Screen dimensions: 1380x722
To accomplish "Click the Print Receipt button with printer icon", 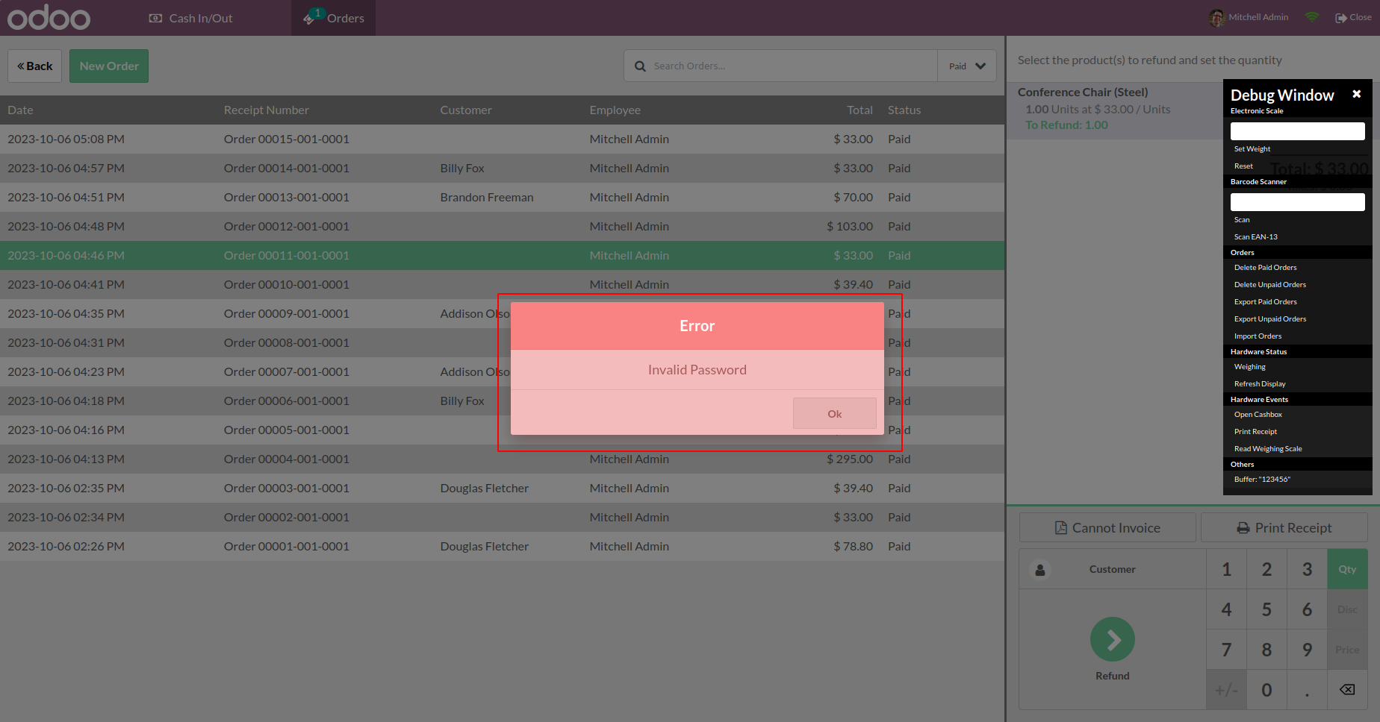I will [x=1284, y=527].
